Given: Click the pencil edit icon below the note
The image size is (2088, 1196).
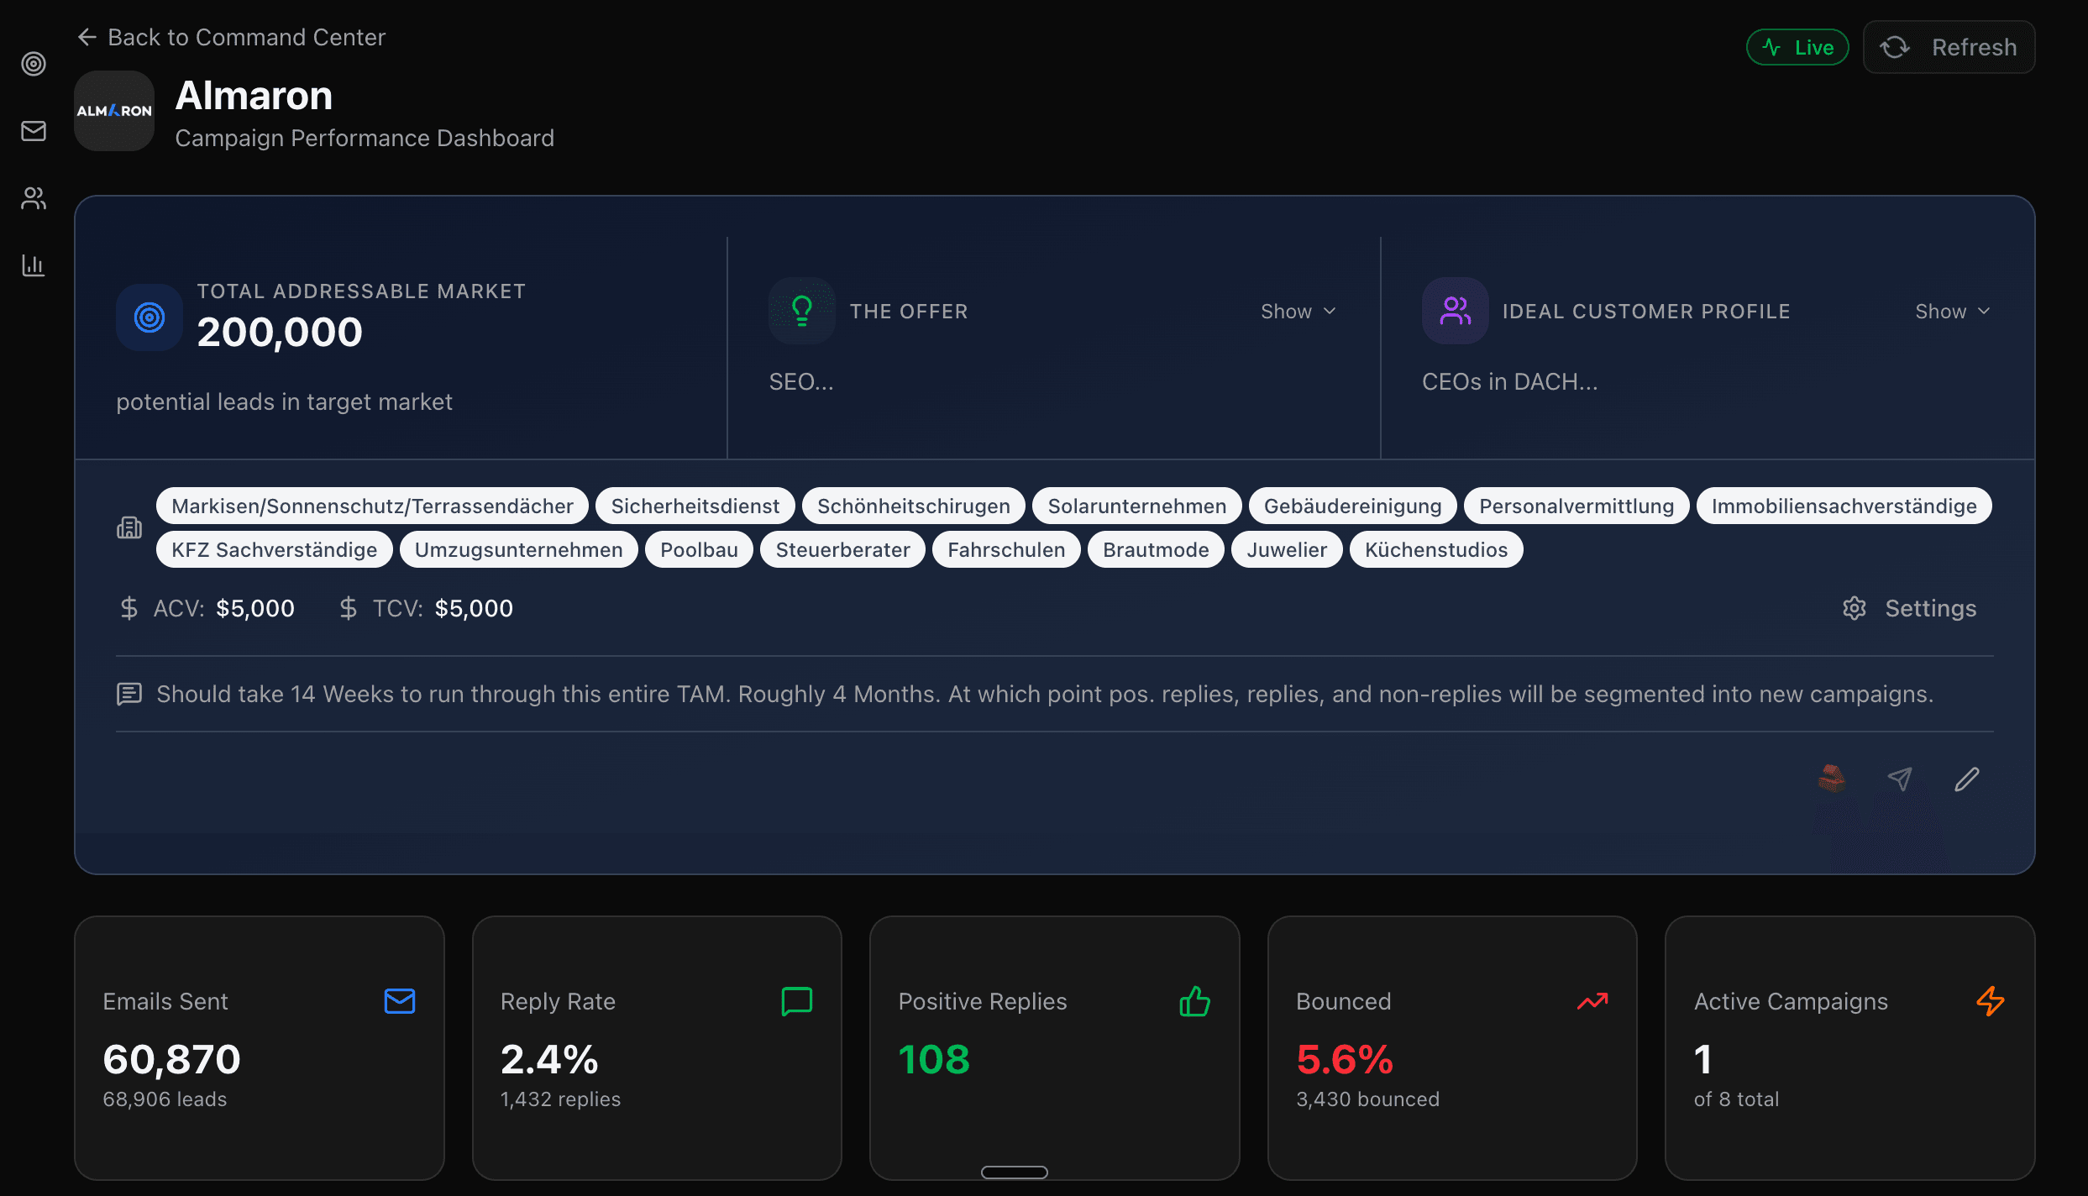Looking at the screenshot, I should click(x=1967, y=779).
